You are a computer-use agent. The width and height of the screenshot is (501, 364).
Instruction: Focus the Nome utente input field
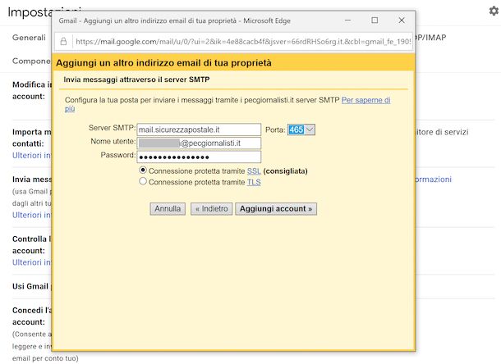click(x=199, y=143)
